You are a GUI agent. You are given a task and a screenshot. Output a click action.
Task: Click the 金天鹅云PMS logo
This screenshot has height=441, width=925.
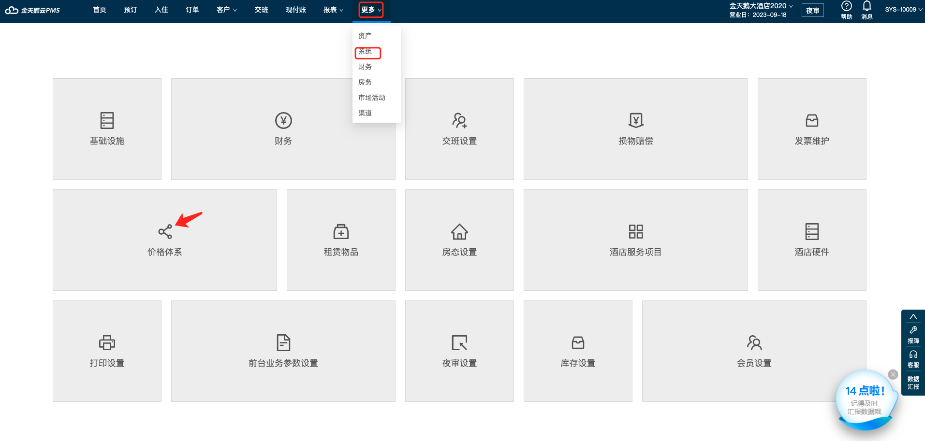(32, 10)
